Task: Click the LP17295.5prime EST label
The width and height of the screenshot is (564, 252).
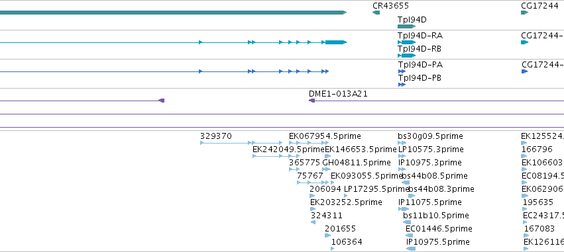Action: 376,189
